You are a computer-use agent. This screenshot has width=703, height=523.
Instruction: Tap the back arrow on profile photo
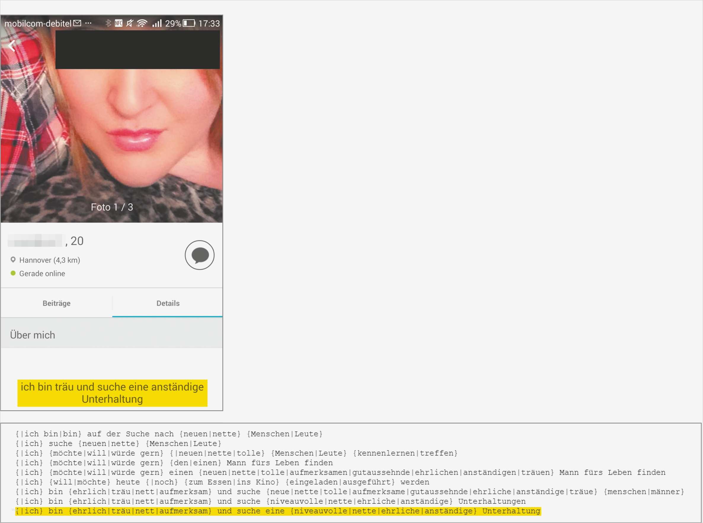pyautogui.click(x=12, y=46)
